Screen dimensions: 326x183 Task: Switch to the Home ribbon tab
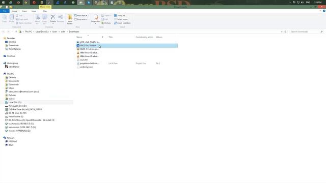[14, 11]
